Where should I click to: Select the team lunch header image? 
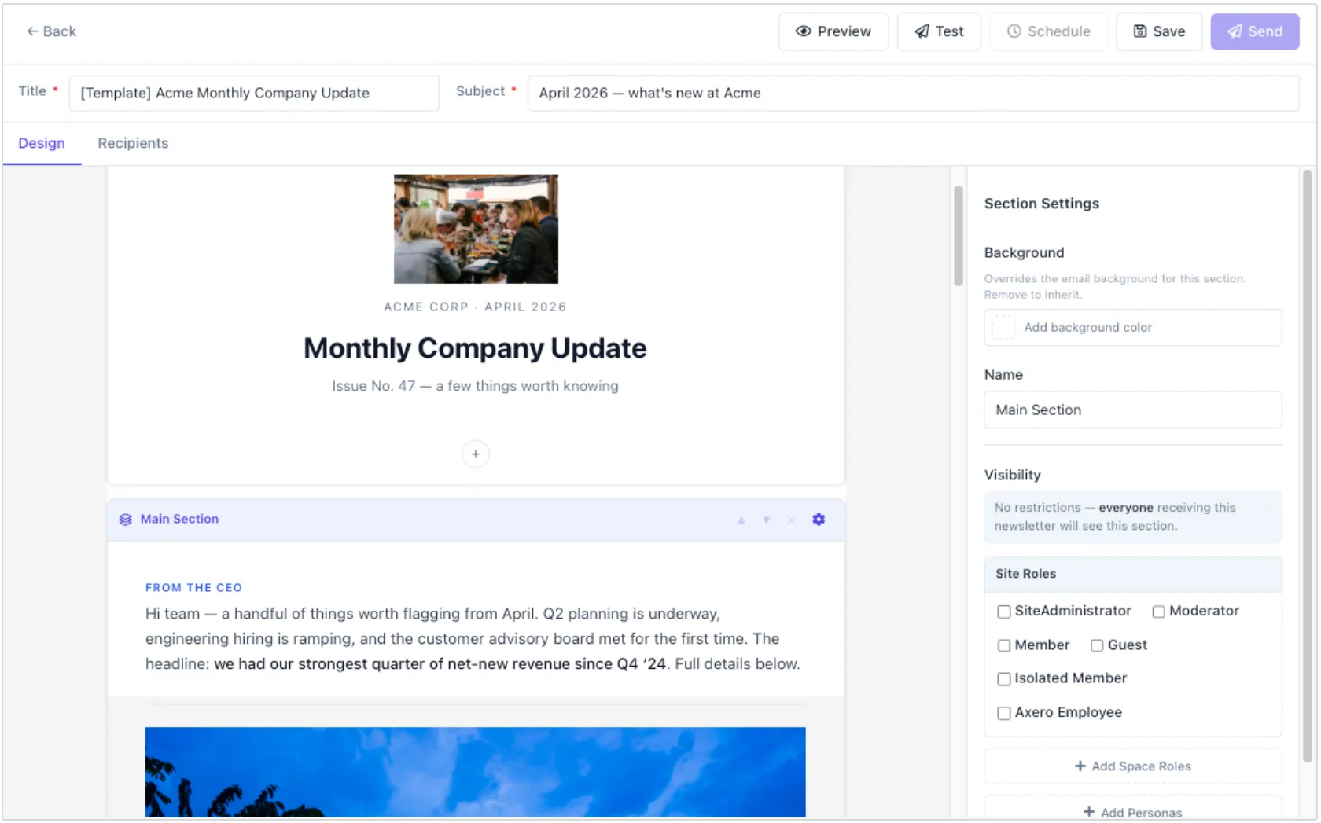click(476, 229)
